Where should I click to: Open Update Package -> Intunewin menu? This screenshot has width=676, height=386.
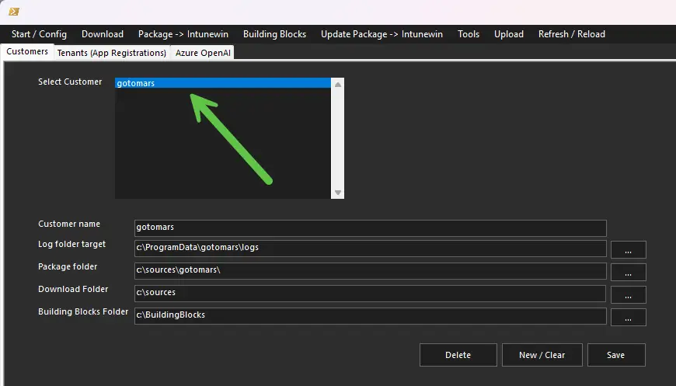coord(382,34)
